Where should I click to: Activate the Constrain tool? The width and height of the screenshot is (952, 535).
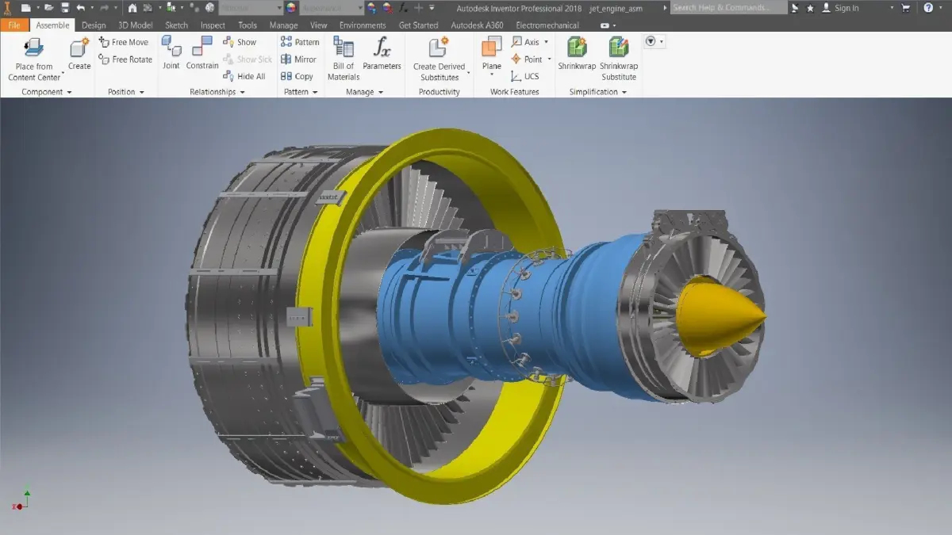click(202, 54)
